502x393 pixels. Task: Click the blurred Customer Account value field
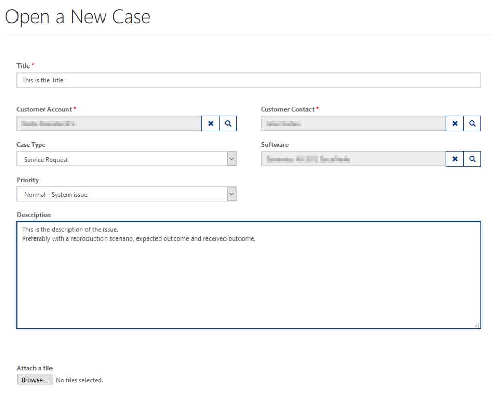(109, 124)
